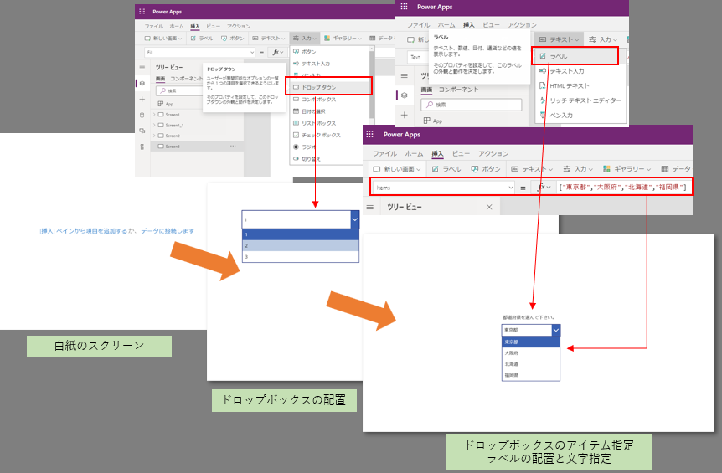
Task: Choose コンボ ボックス in the 入力 menu
Action: 314,99
